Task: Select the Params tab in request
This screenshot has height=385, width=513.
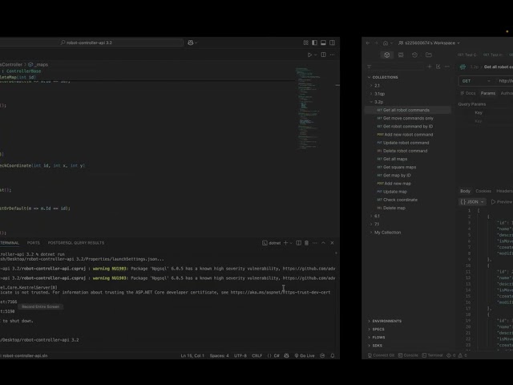Action: pos(488,93)
